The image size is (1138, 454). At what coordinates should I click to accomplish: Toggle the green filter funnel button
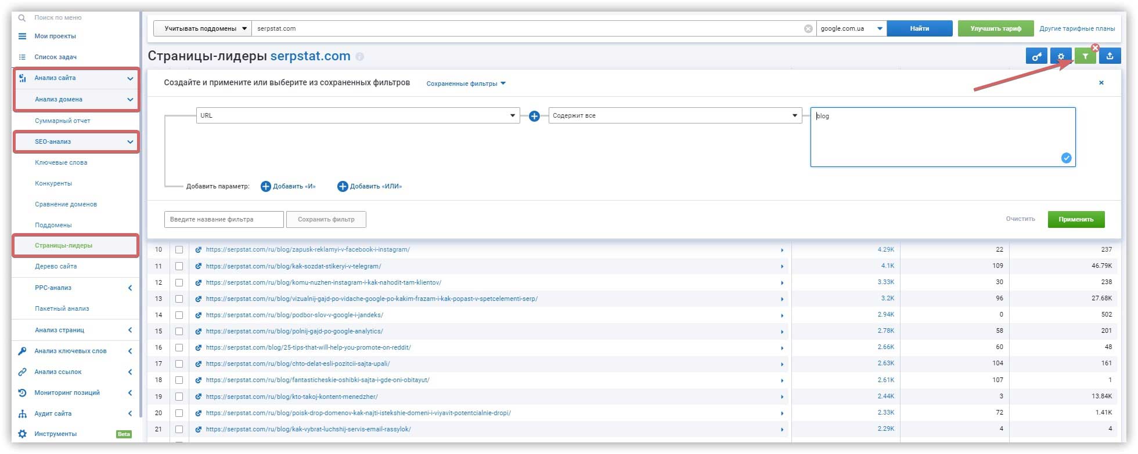1085,56
